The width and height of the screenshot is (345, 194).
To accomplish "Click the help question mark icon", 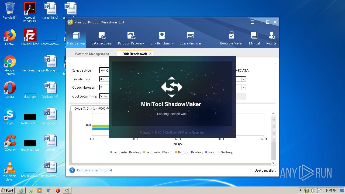I will [x=72, y=170].
